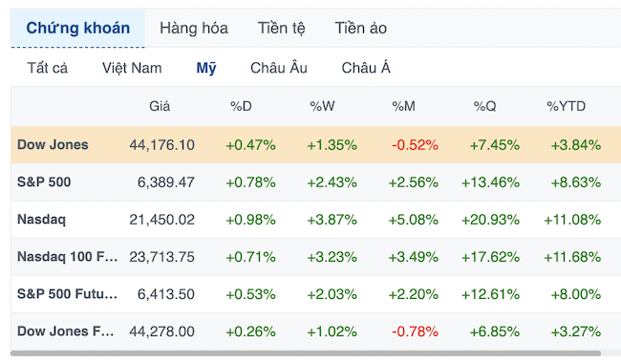Sort by %W column header
Screen dimensions: 621x363
[322, 106]
